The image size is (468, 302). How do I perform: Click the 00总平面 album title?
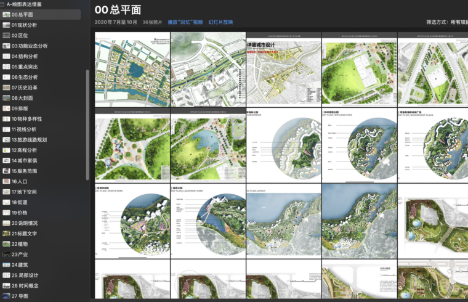118,10
